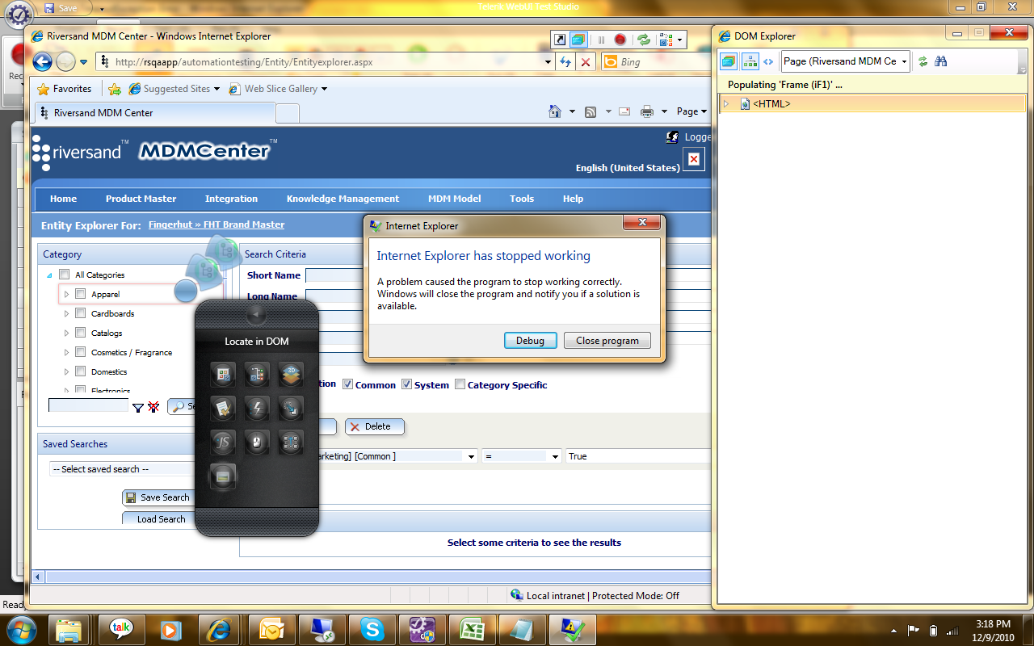This screenshot has width=1034, height=646.
Task: Click the green refresh icon in recorder toolbar
Action: pos(643,40)
